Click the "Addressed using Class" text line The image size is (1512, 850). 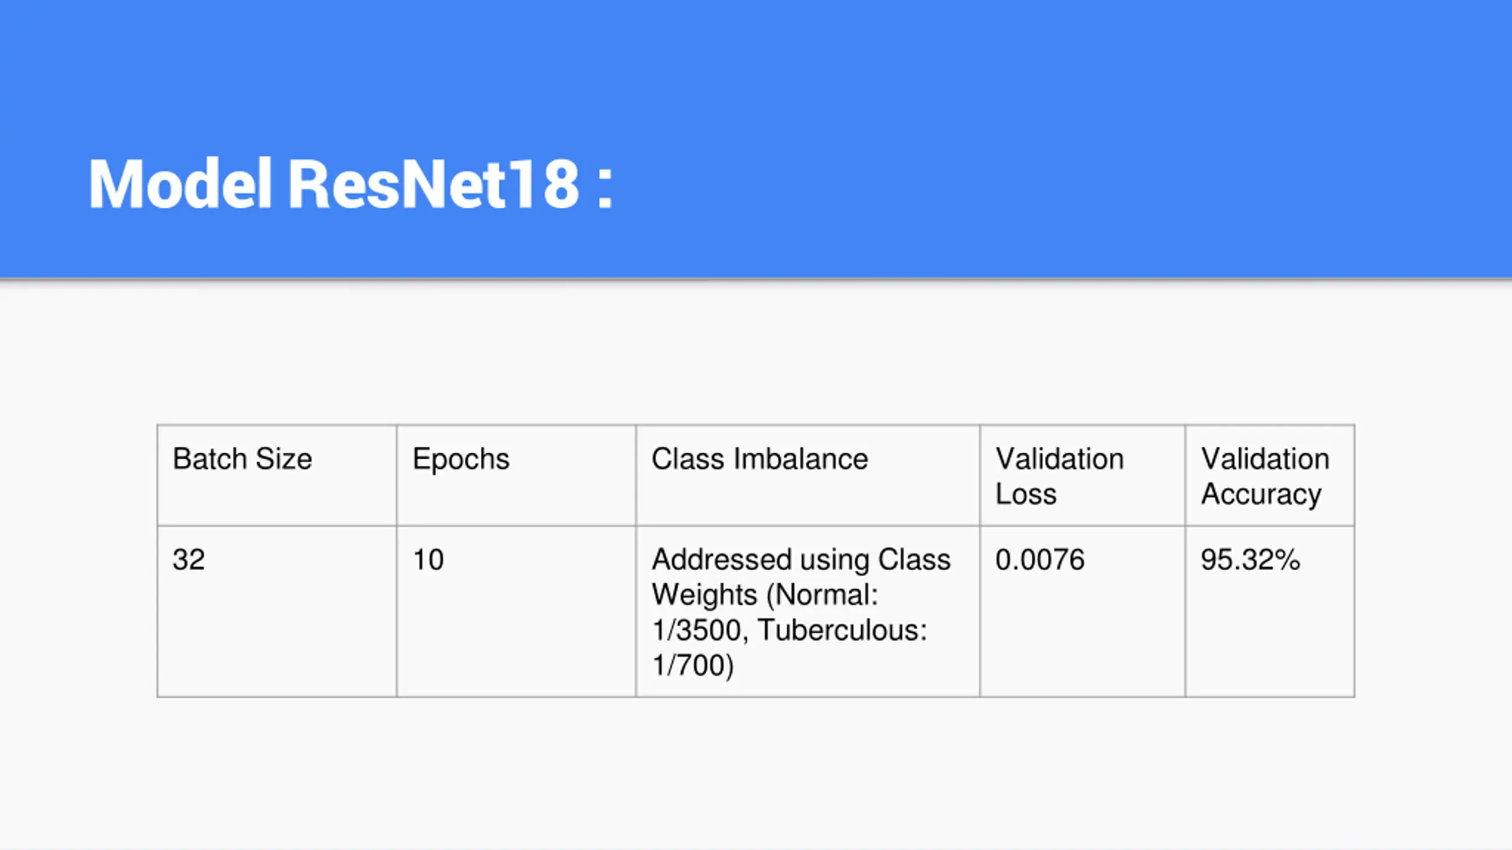[801, 560]
